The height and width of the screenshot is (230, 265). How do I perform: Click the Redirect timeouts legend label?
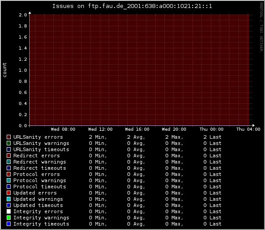40,168
